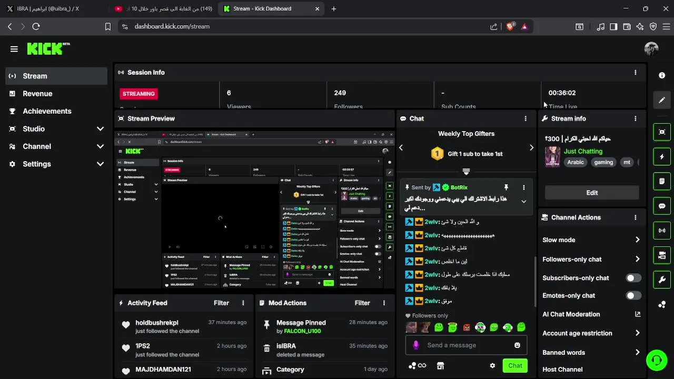Open Mod Actions Filter dropdown
Image resolution: width=674 pixels, height=379 pixels.
tap(362, 303)
